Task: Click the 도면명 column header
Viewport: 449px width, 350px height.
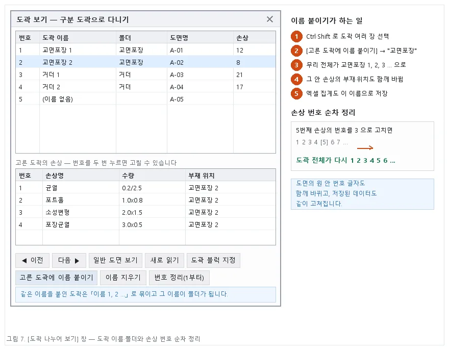Action: (200, 38)
